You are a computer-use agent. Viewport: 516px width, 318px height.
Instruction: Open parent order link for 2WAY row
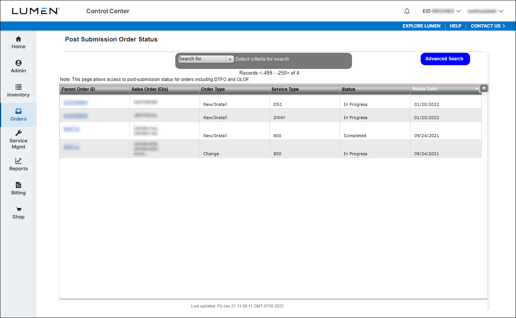[x=76, y=116]
